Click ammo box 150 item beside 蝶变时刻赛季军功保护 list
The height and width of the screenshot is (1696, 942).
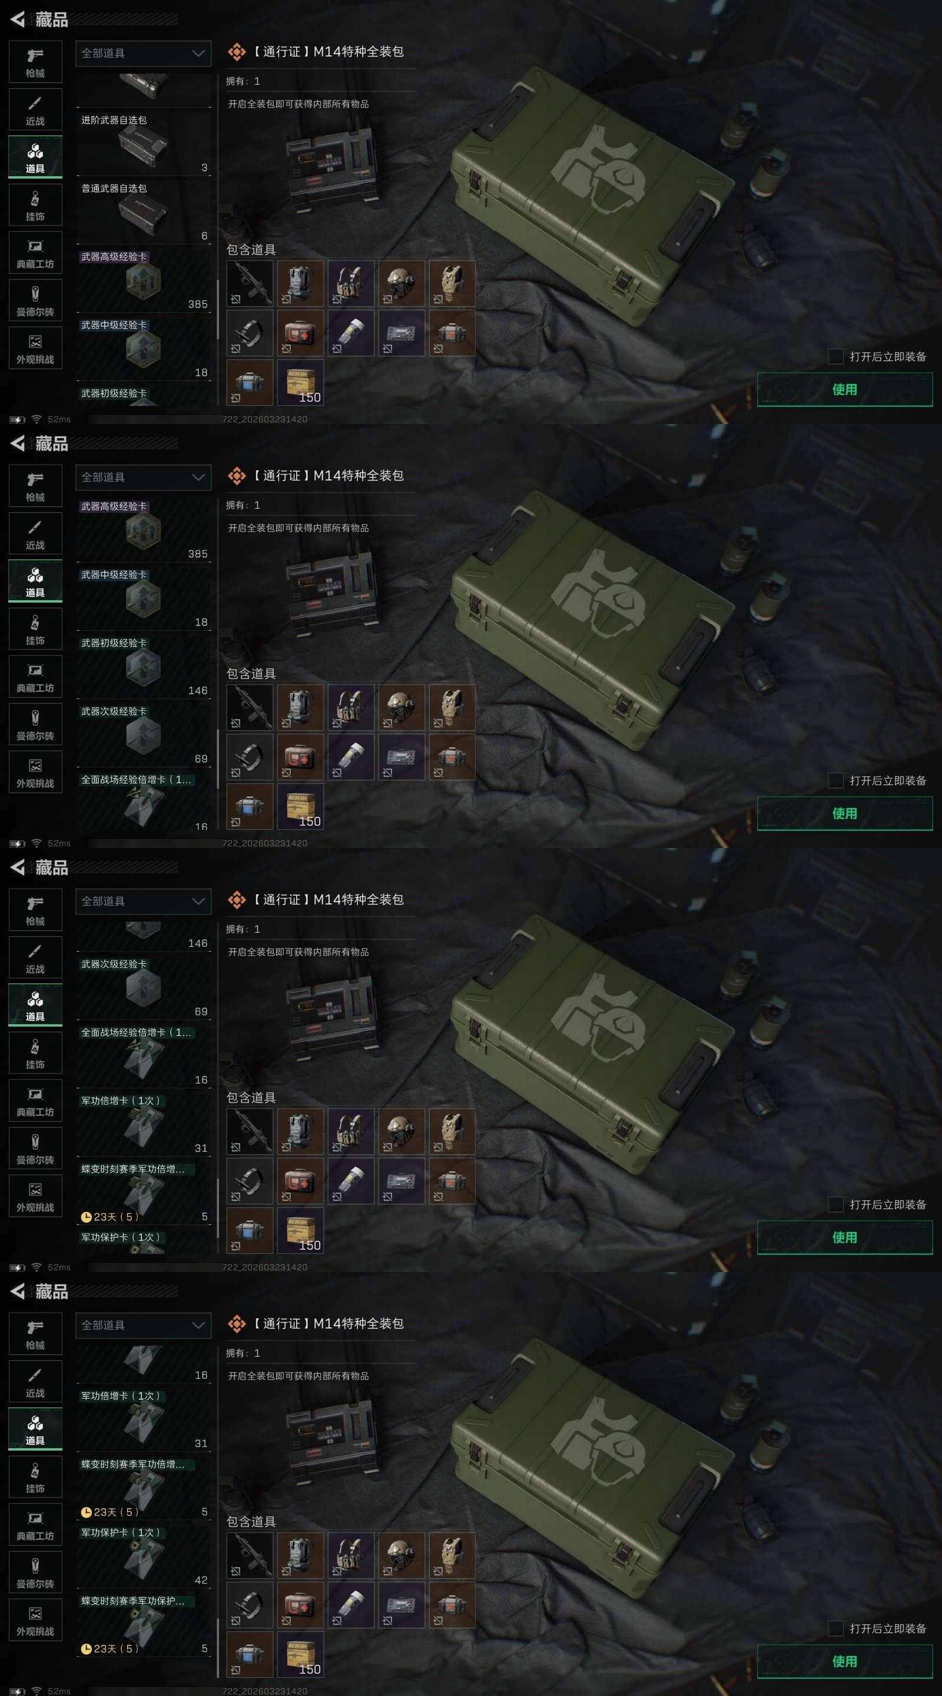pos(300,1655)
